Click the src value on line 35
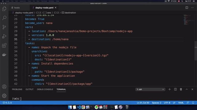The height and width of the screenshot is (110, 197). coord(75,55)
